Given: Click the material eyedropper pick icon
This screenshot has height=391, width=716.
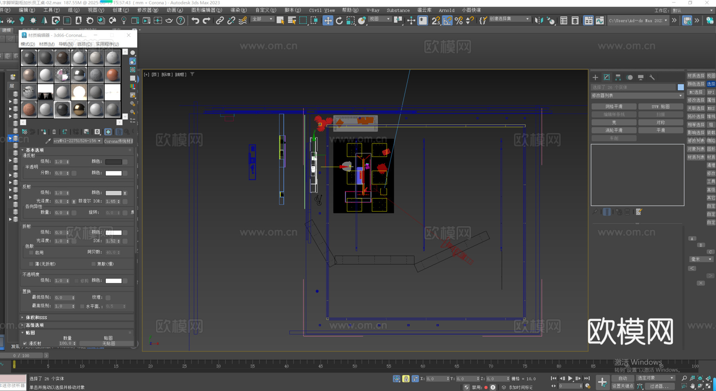Looking at the screenshot, I should point(48,141).
